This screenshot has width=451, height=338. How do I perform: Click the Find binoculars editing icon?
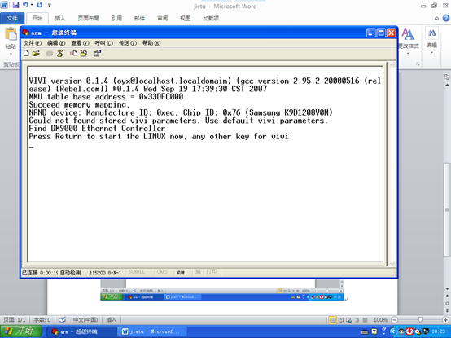(431, 33)
